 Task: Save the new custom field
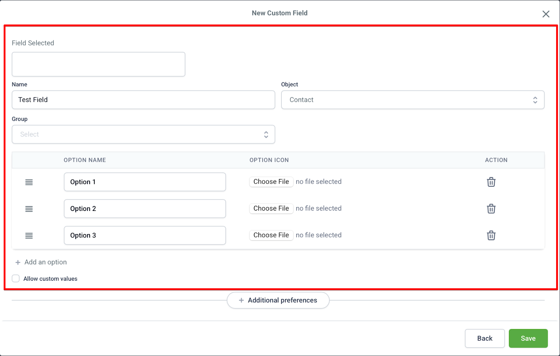click(528, 338)
